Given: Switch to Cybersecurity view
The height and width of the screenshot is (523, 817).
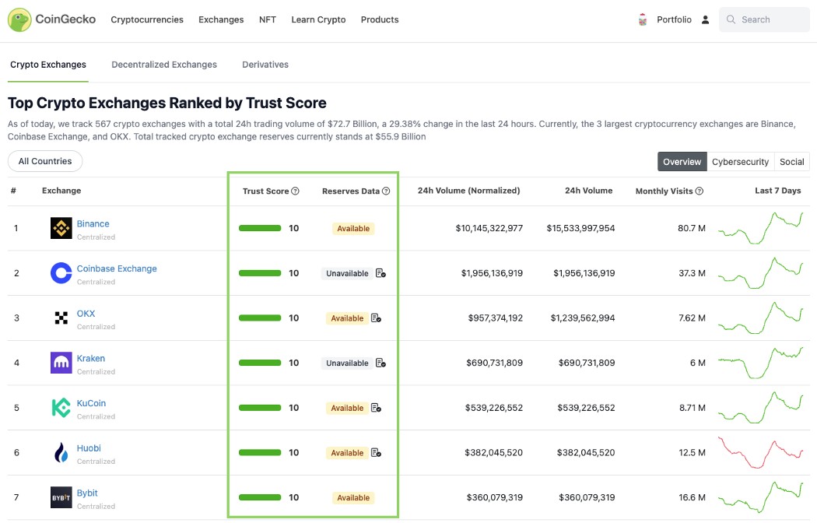Looking at the screenshot, I should 740,161.
